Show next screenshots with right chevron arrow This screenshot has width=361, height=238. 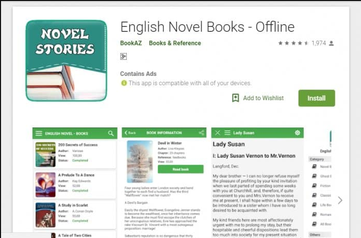click(340, 200)
